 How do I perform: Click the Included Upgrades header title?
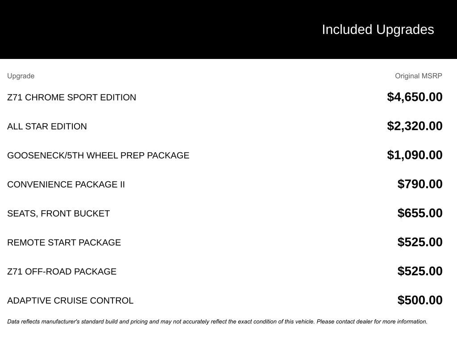pyautogui.click(x=378, y=29)
